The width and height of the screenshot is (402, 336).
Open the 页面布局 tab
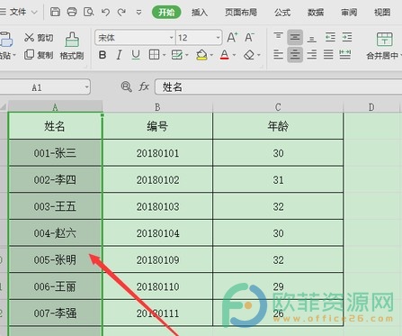click(x=241, y=13)
